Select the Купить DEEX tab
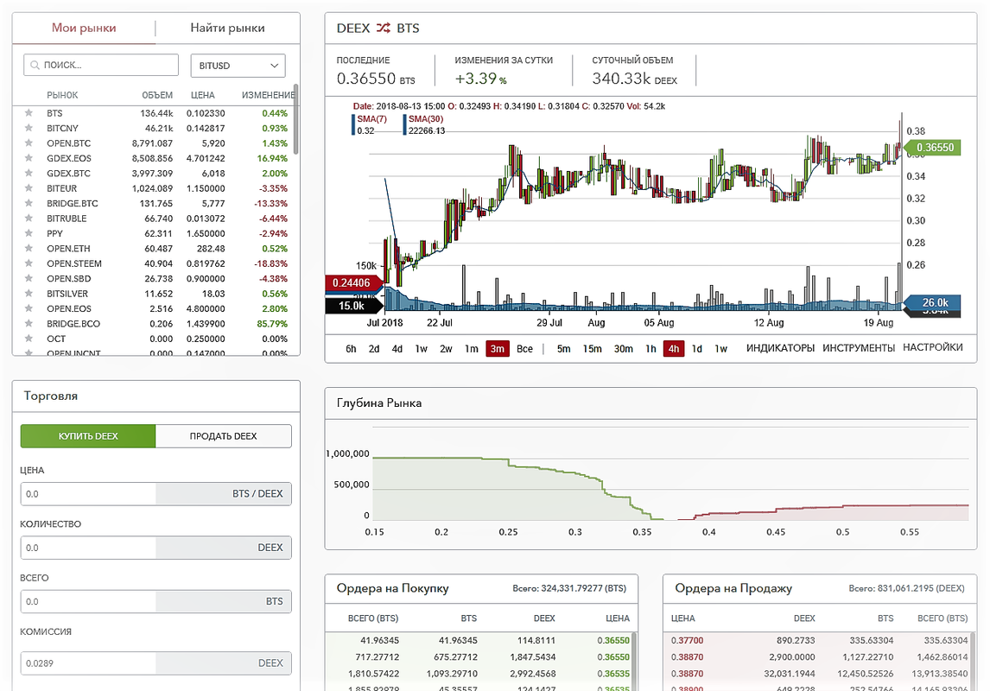Screen dimensions: 990x691 [x=88, y=436]
